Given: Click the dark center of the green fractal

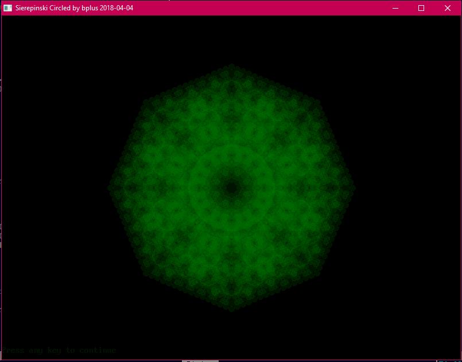Looking at the screenshot, I should [x=232, y=187].
